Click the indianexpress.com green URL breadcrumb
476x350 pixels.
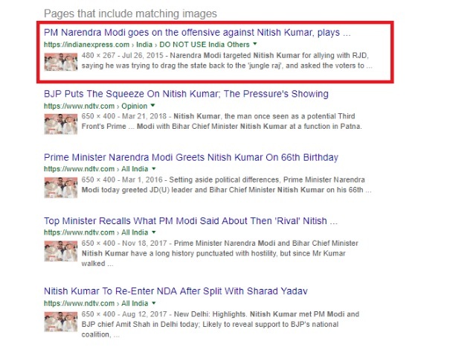click(x=147, y=45)
